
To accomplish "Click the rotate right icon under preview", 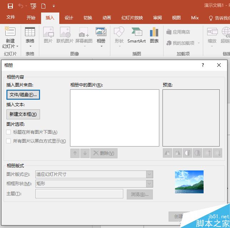I will (177, 153).
